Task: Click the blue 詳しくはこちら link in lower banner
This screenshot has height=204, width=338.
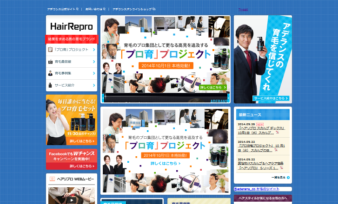Action: pos(166,163)
